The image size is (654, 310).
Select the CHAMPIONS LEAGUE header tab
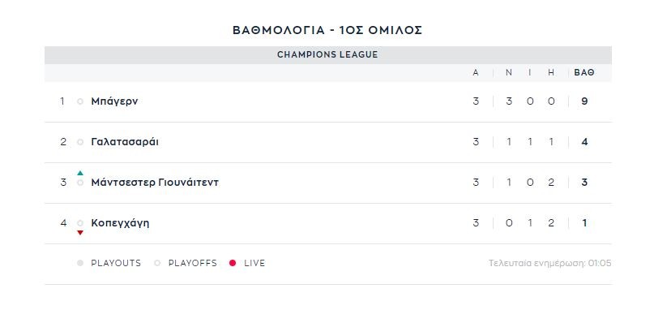328,54
